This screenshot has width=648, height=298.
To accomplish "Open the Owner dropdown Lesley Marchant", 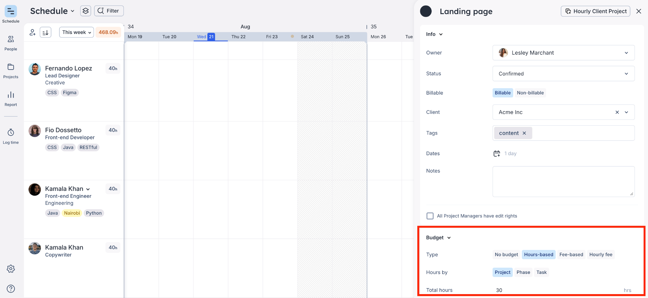I will 563,53.
